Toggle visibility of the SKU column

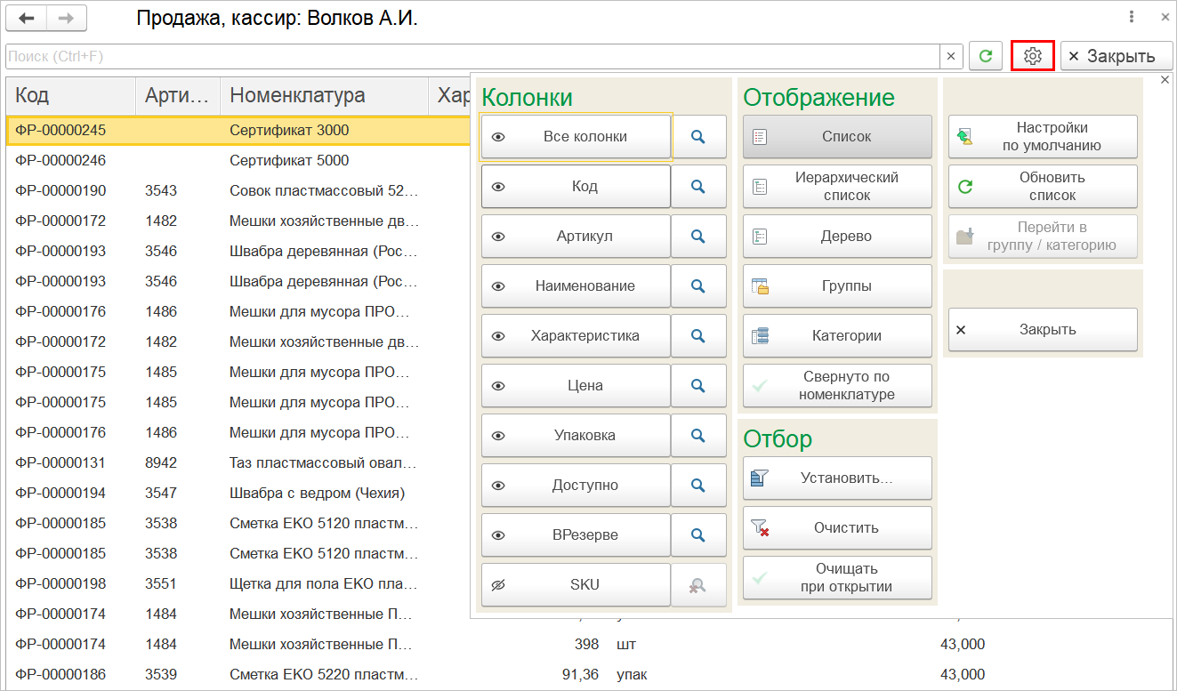click(576, 585)
